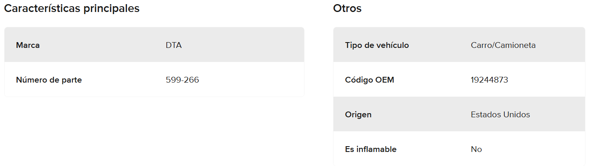Click the Otros section heading
590x166 pixels.
(347, 8)
